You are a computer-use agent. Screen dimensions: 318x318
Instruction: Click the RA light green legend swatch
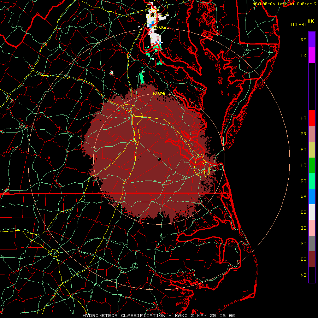point(312,181)
